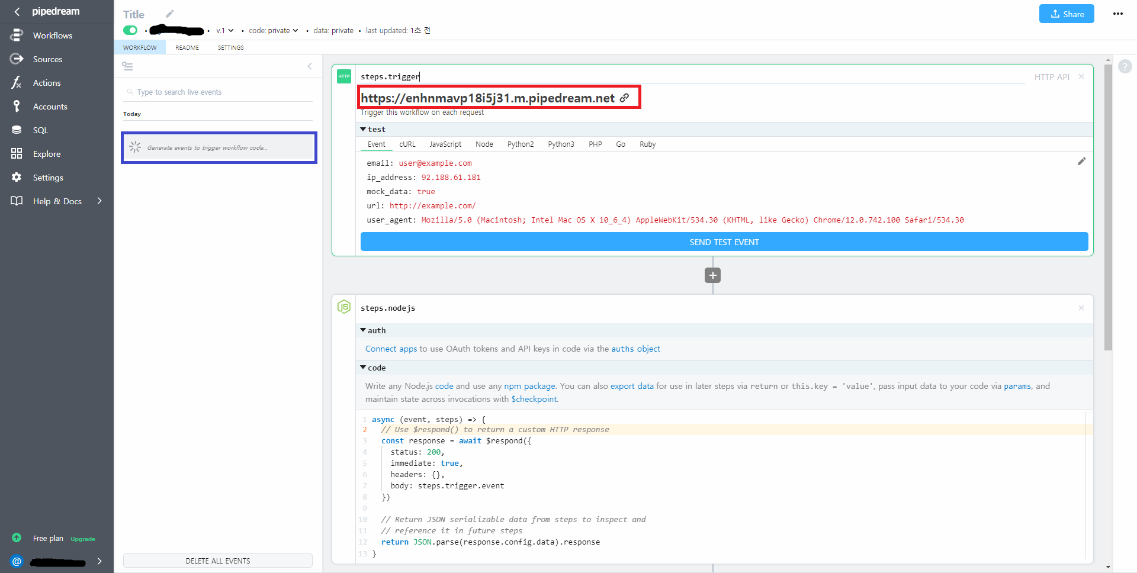Edit the steps.trigger name field
The image size is (1137, 573).
click(692, 76)
